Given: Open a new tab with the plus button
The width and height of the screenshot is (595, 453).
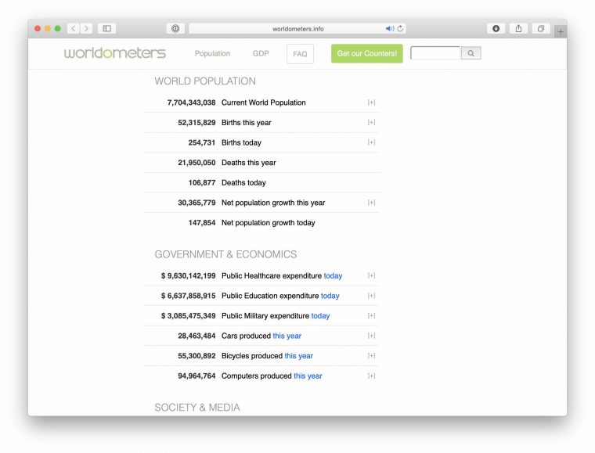Looking at the screenshot, I should click(561, 31).
